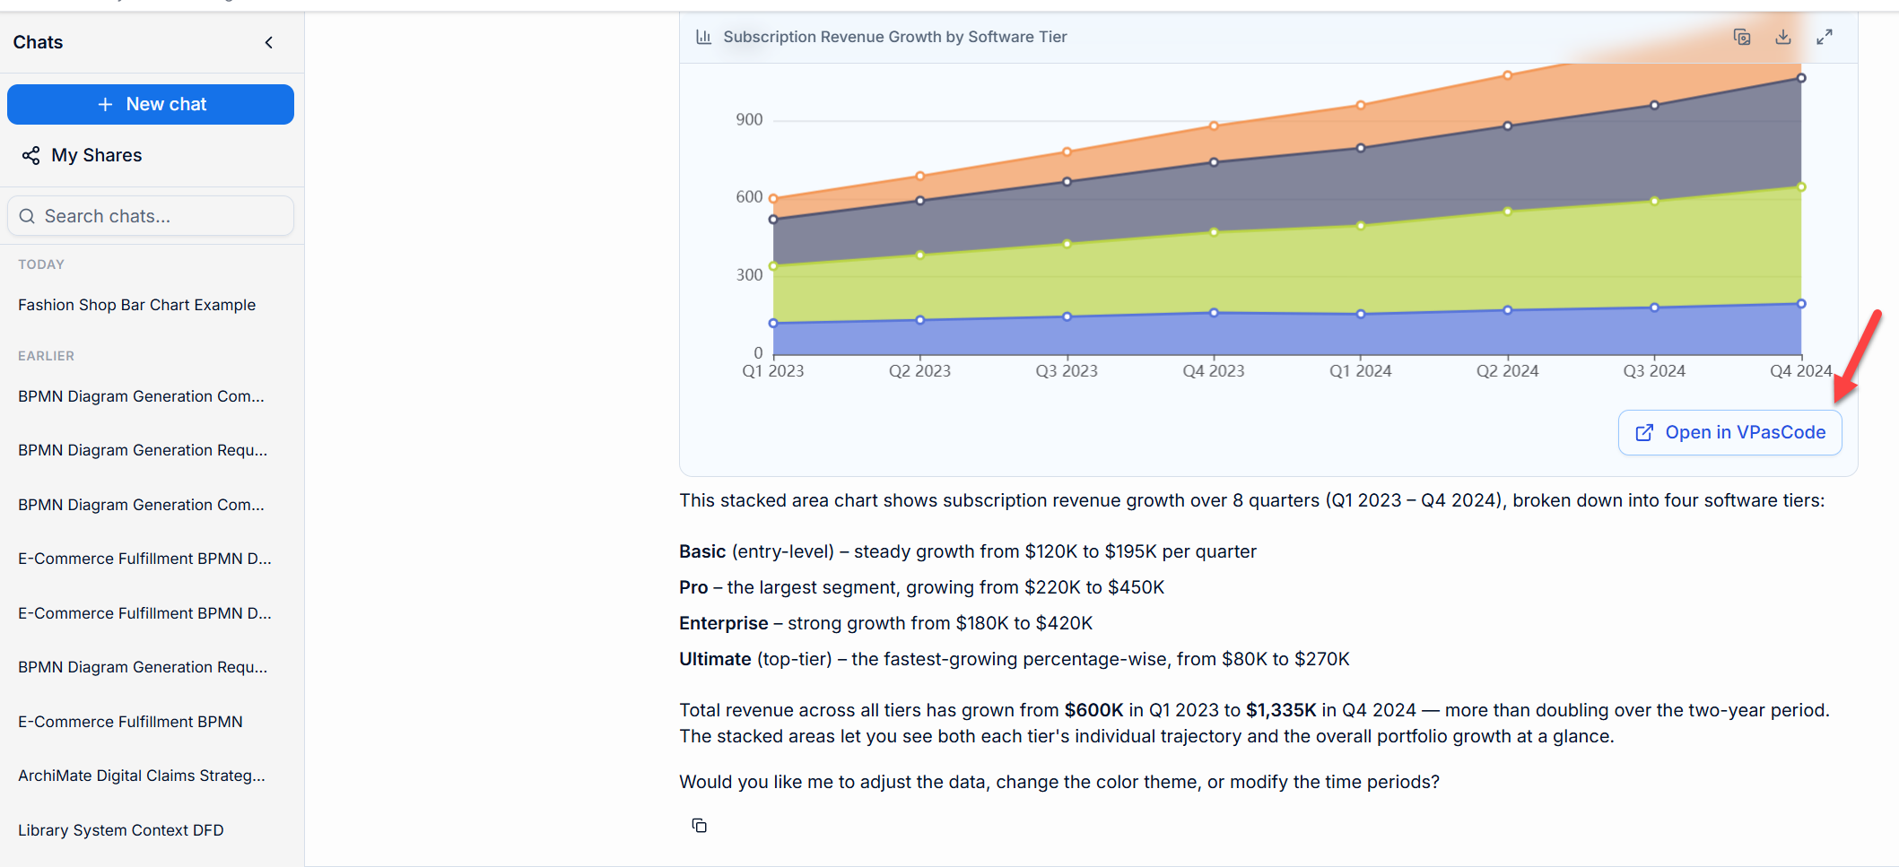1899x867 pixels.
Task: Click Open in VPasCode button
Action: tap(1729, 432)
